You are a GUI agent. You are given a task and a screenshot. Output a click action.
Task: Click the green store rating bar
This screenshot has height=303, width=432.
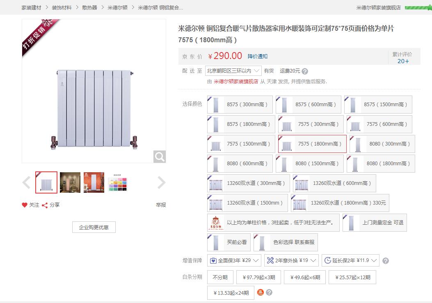pos(418,8)
